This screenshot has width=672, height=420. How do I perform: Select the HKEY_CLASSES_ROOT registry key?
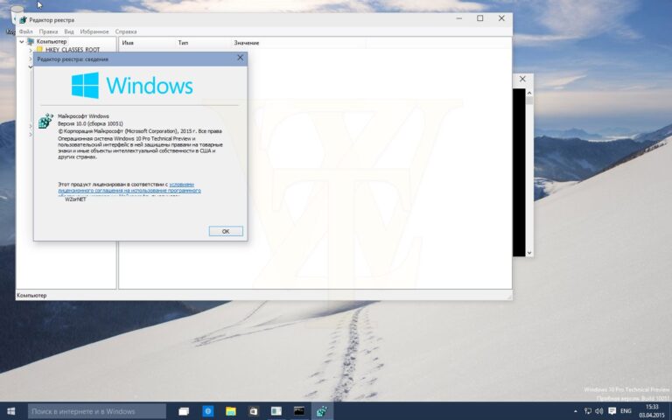pos(73,51)
